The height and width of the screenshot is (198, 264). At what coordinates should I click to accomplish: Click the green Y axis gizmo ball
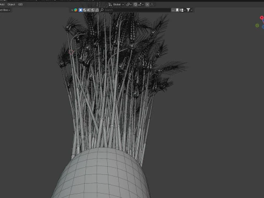257,25
